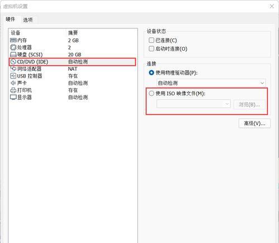Enable the 启动时连接(O) checkbox

(x=151, y=48)
